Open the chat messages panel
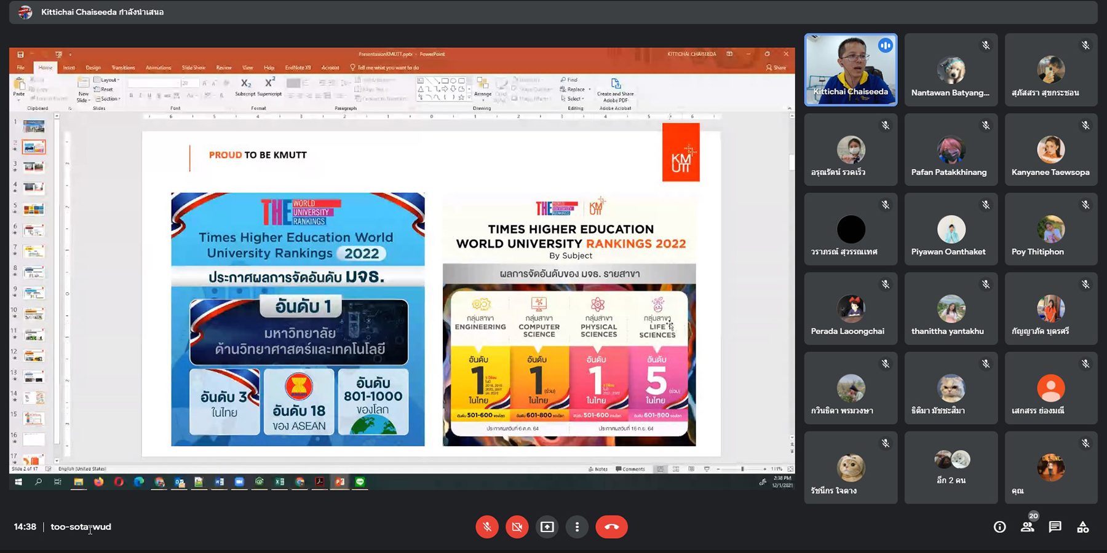 (x=1055, y=527)
